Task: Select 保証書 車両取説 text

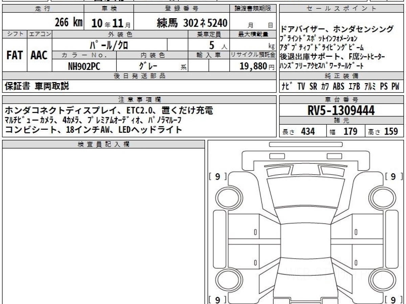Action: click(37, 86)
